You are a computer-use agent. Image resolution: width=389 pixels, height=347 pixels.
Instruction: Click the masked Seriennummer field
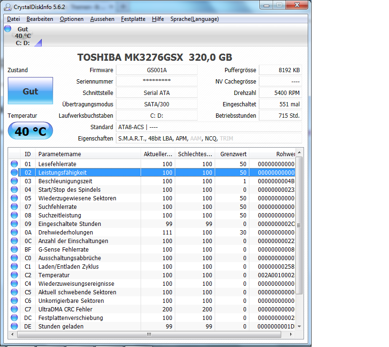point(157,81)
